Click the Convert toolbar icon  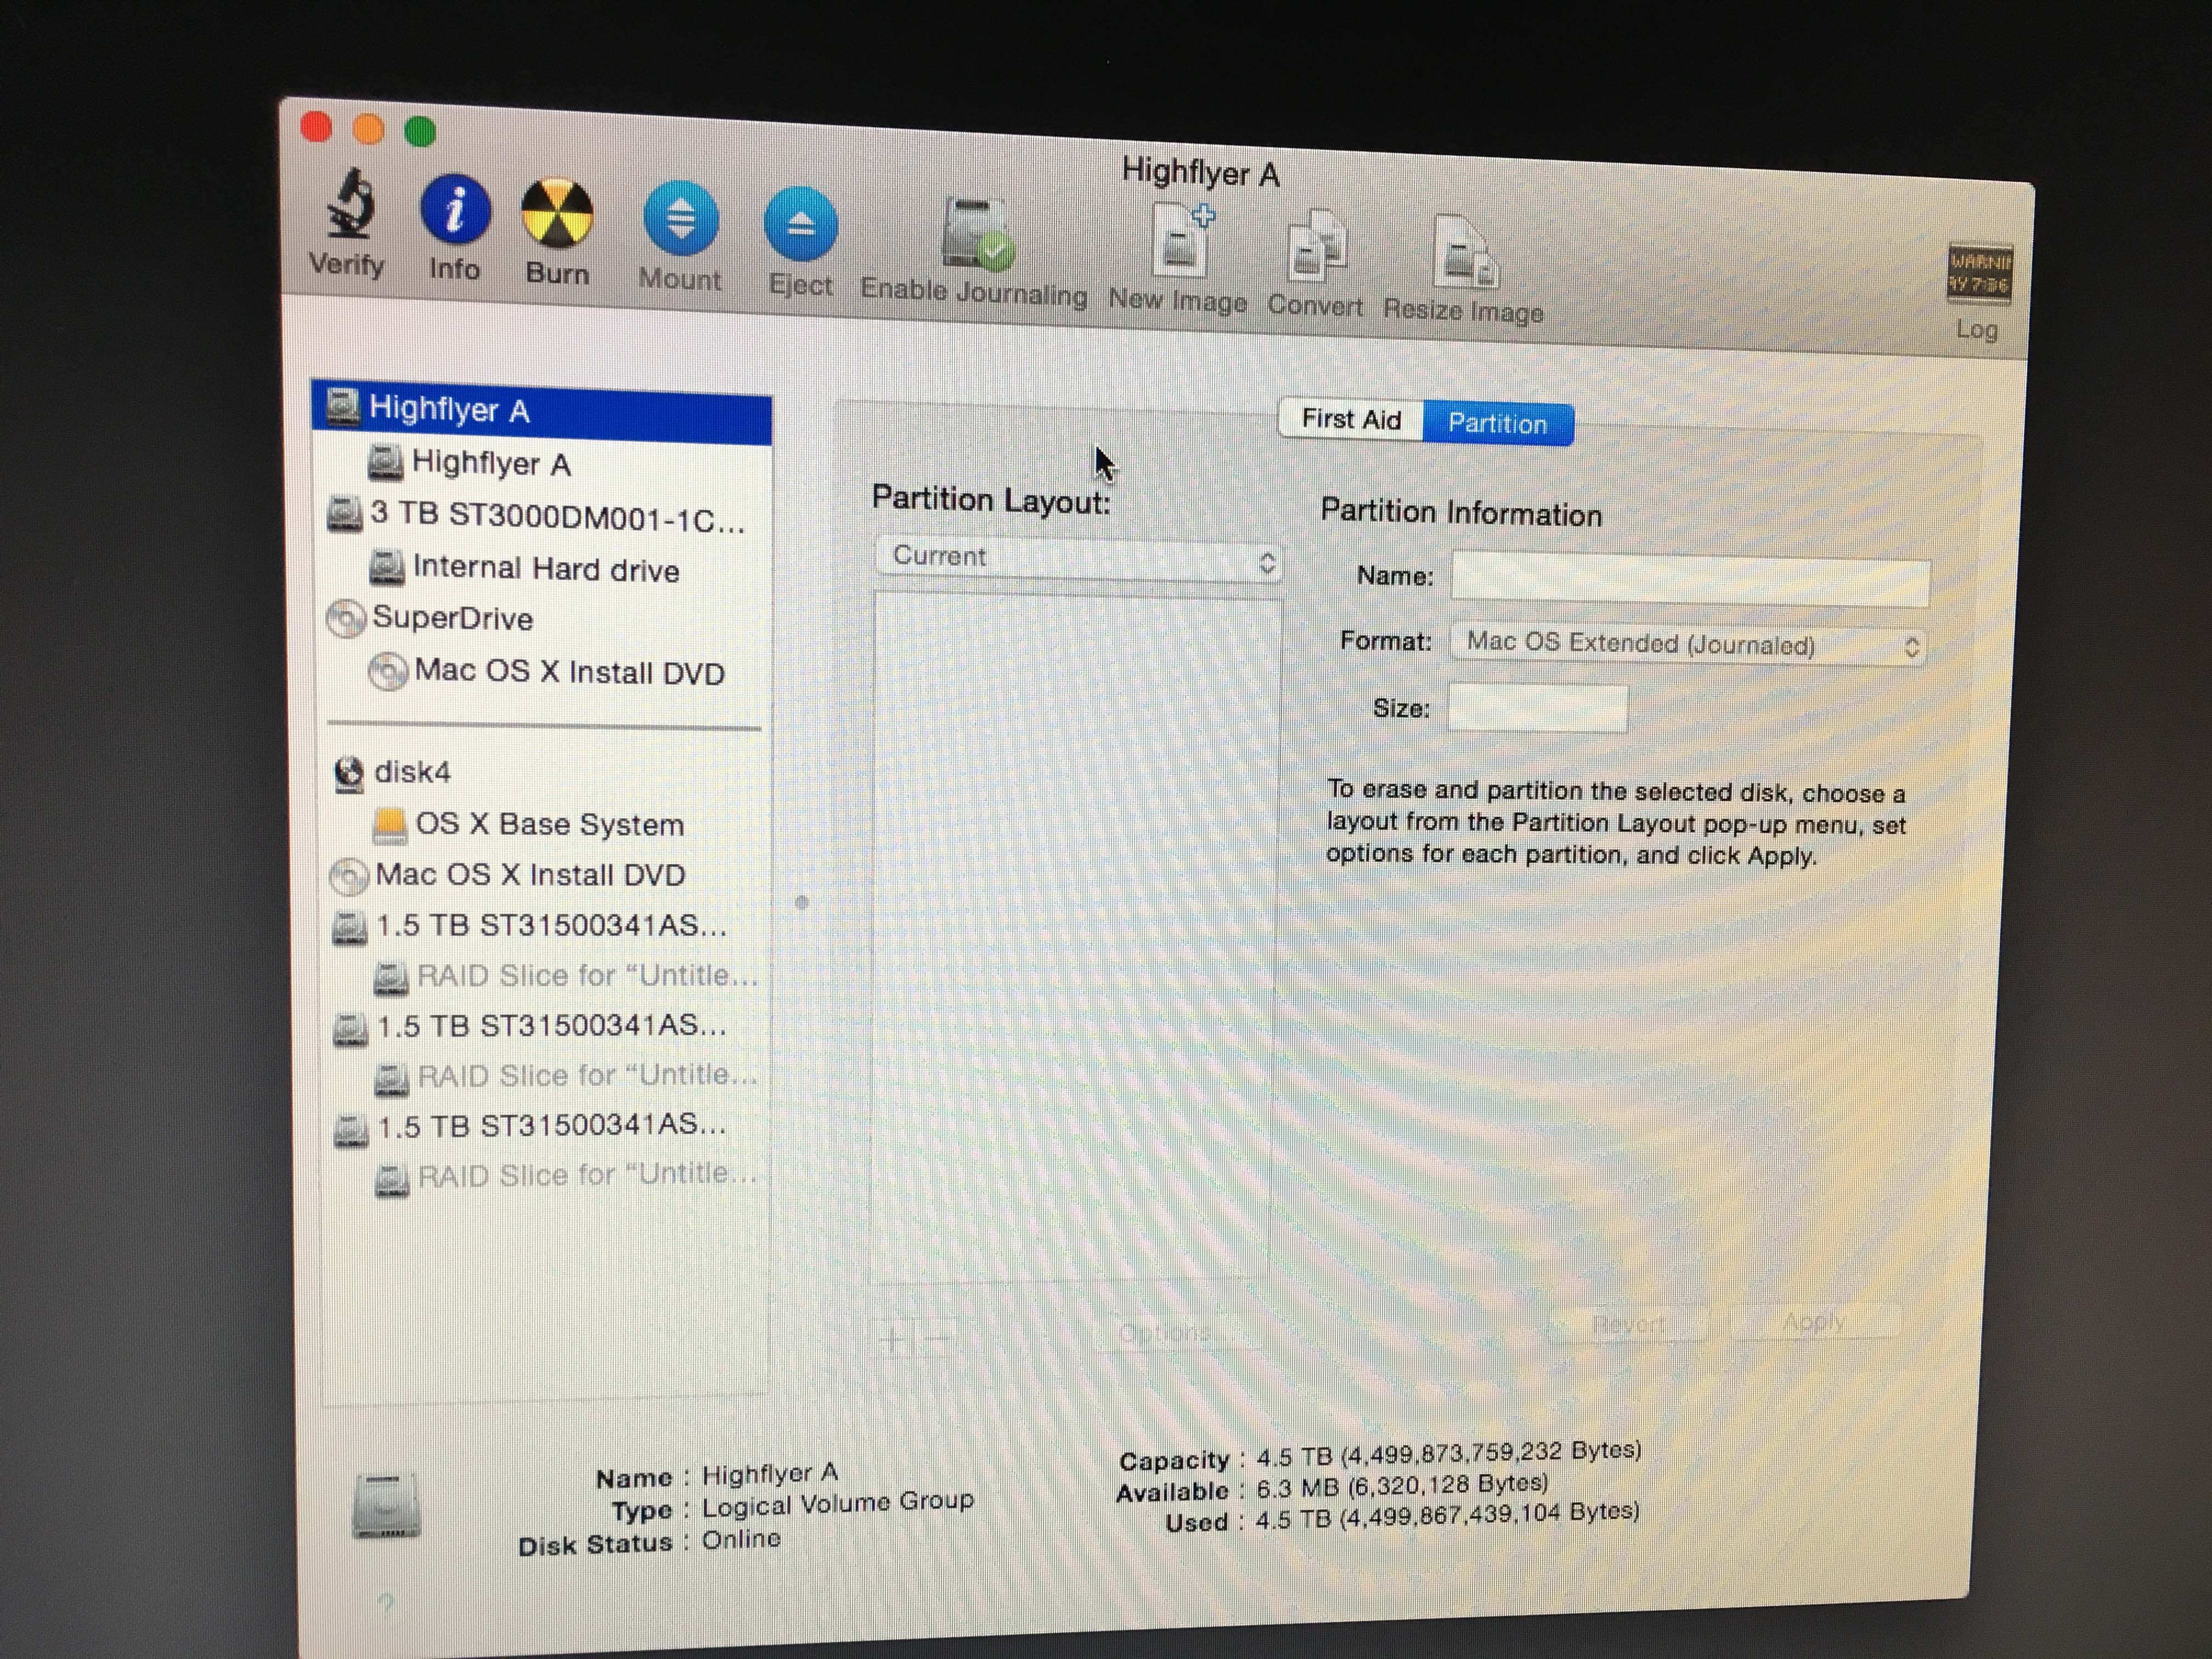[1317, 246]
